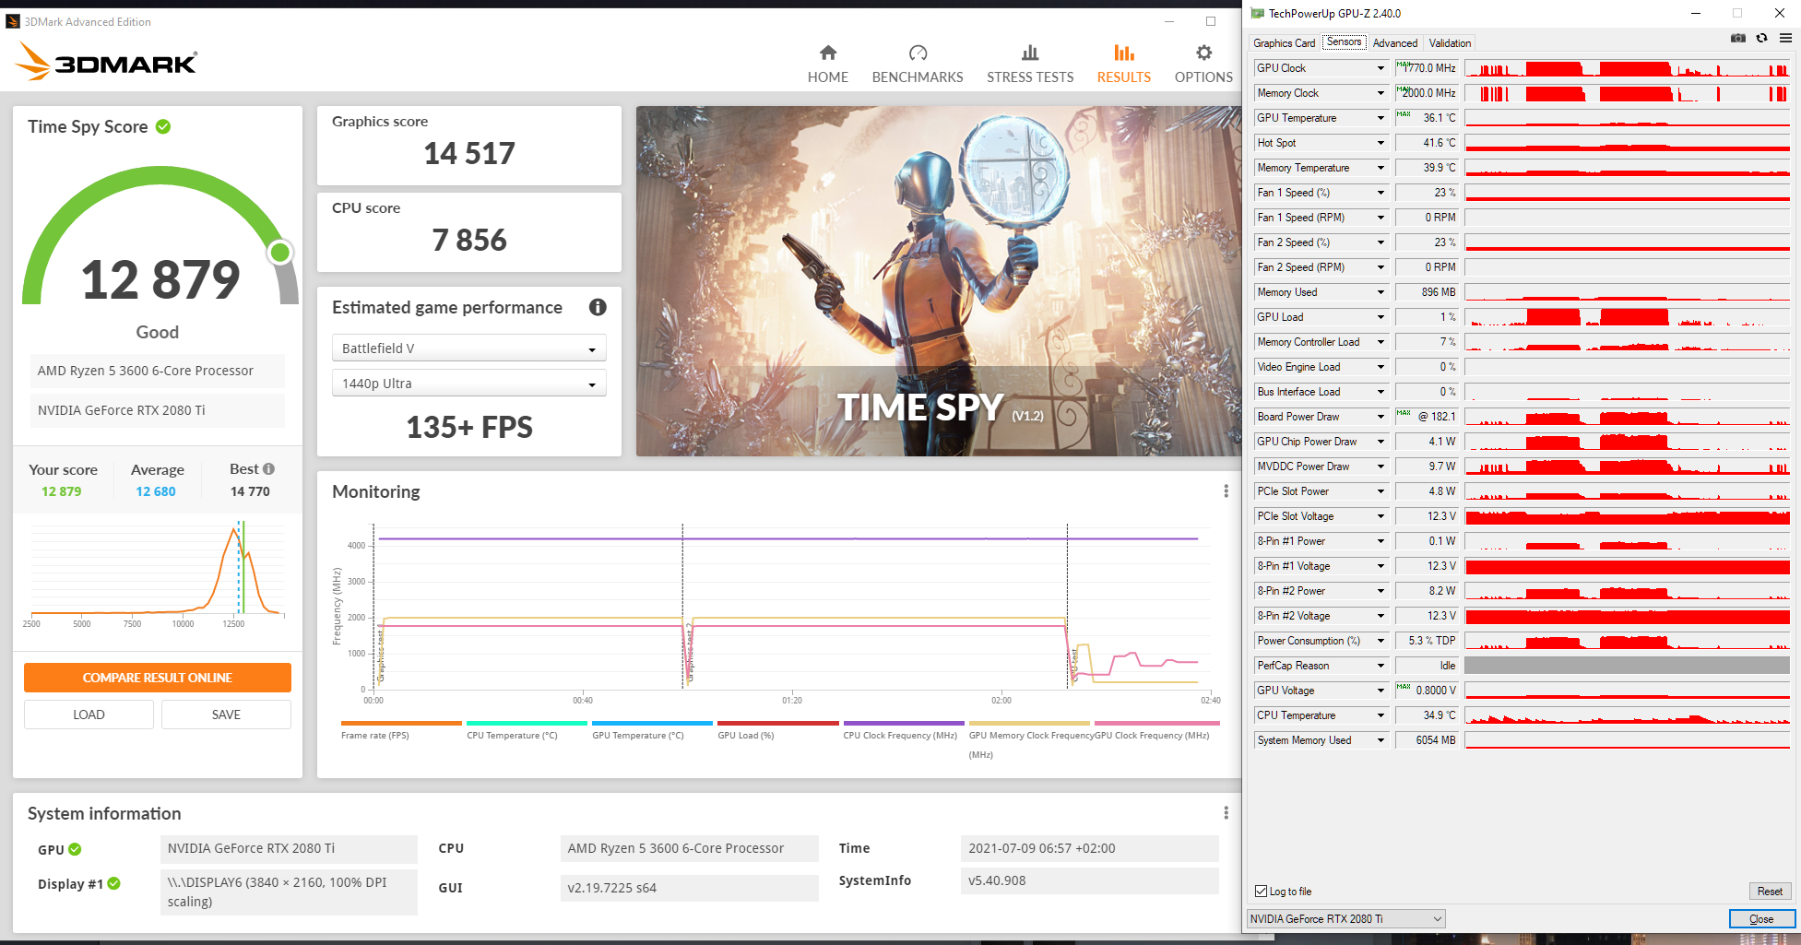Click the 3DMark logo
The width and height of the screenshot is (1801, 945).
pyautogui.click(x=107, y=62)
